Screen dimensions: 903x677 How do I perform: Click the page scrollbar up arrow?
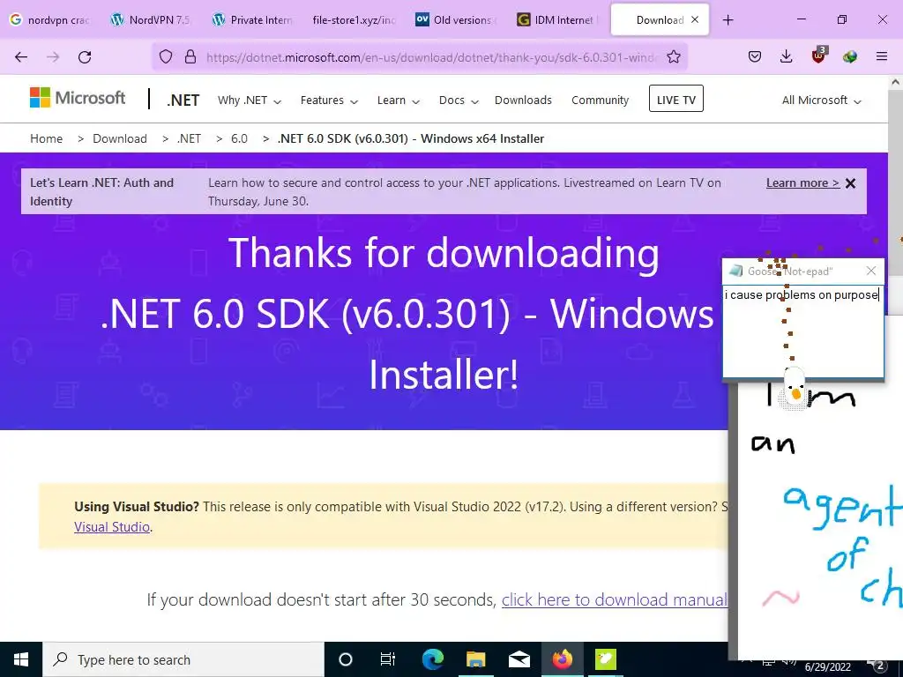tap(896, 82)
